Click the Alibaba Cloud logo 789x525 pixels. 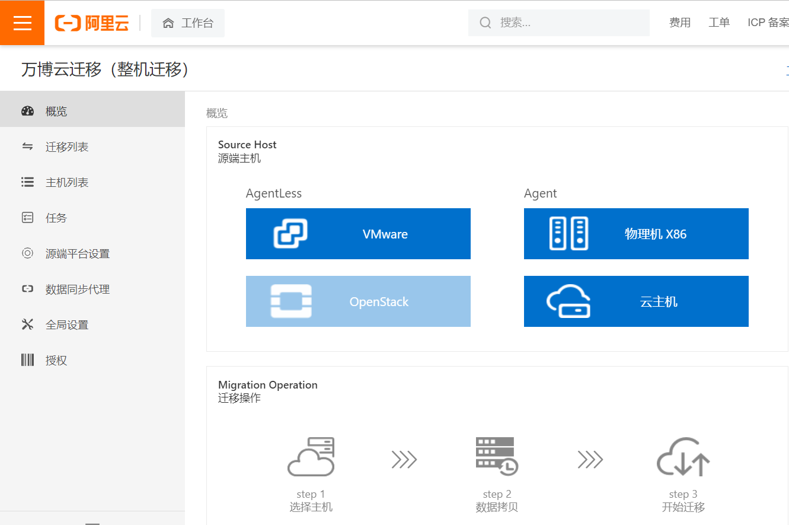point(92,23)
